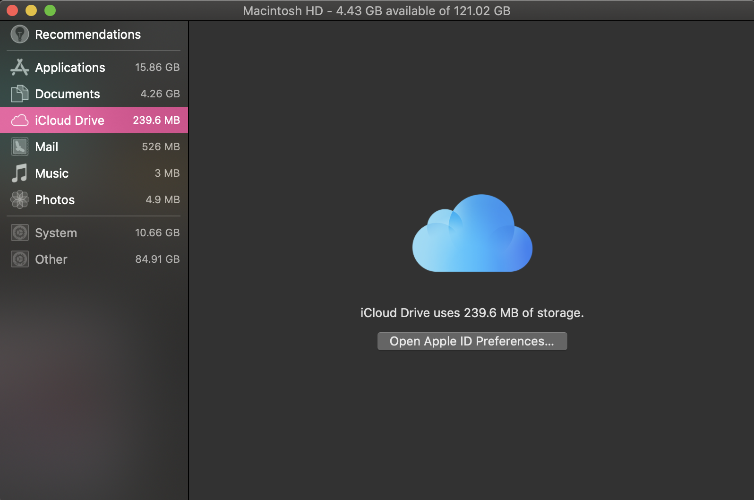
Task: Select the Other label in sidebar
Action: tap(51, 259)
